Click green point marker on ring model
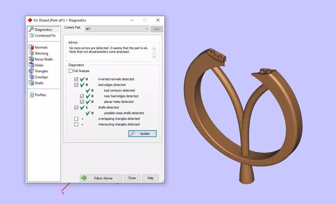 point(243,120)
